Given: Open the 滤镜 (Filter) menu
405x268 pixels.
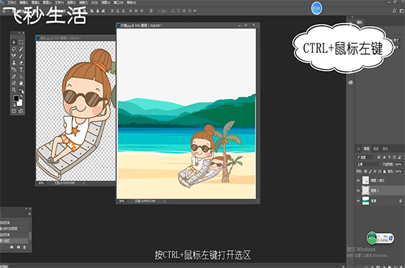Looking at the screenshot, I should (83, 3).
